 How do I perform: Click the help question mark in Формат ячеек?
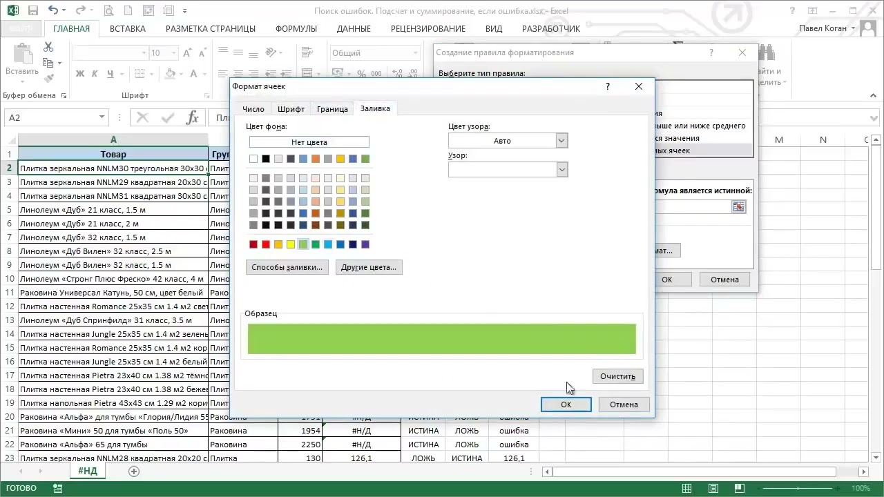click(x=608, y=86)
